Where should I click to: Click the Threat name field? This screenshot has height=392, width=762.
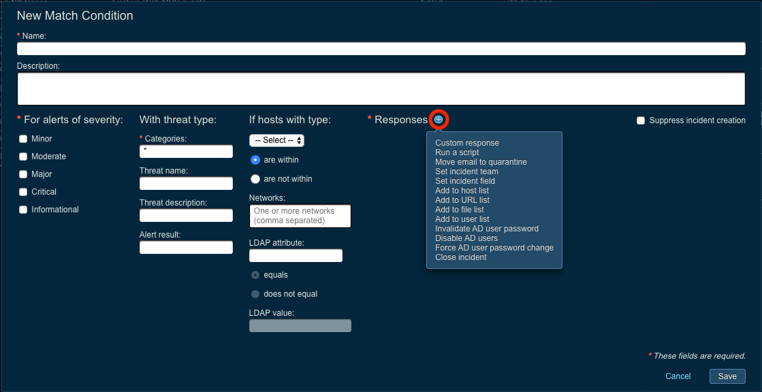coord(186,184)
